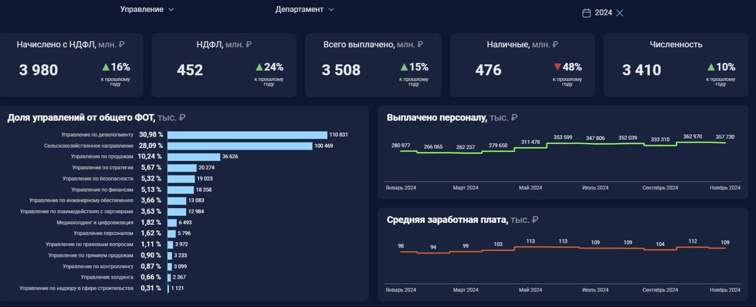
Task: Click the Медиахолдинг и цифровизация label
Action: 95,222
